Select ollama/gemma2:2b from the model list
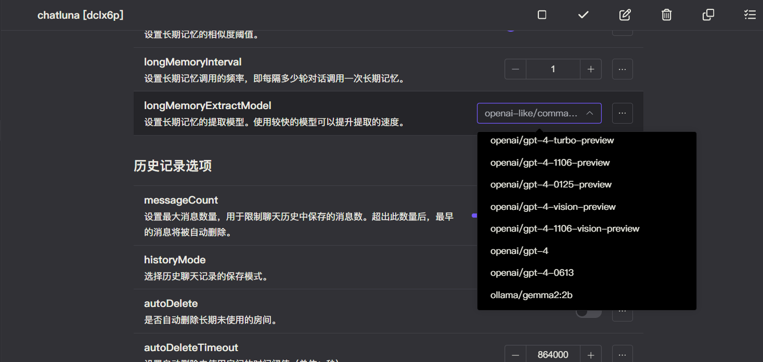 point(531,294)
